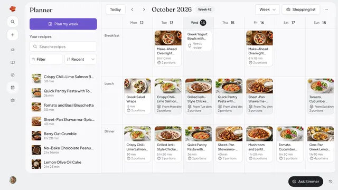Go to previous week arrow
This screenshot has width=338, height=190.
[x=132, y=9]
